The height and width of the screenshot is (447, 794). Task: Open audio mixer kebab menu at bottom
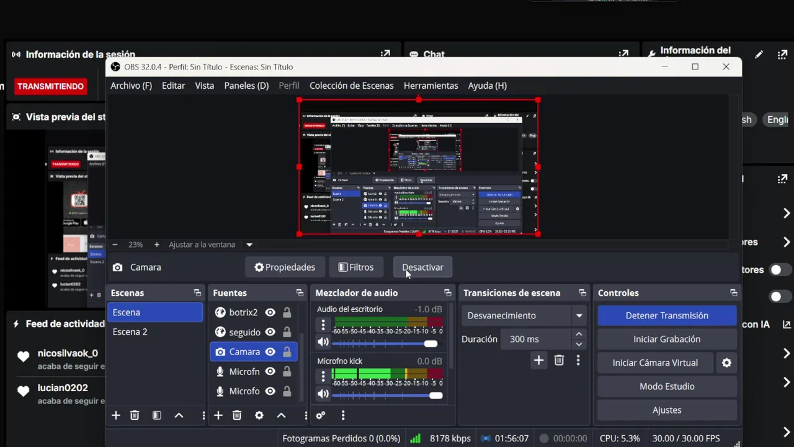pos(343,415)
